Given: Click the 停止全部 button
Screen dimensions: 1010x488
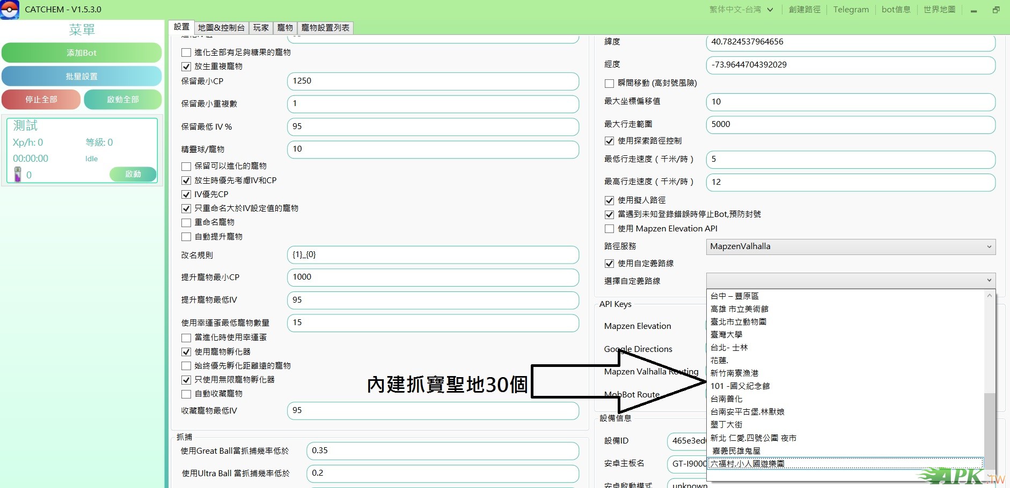Looking at the screenshot, I should click(x=41, y=100).
